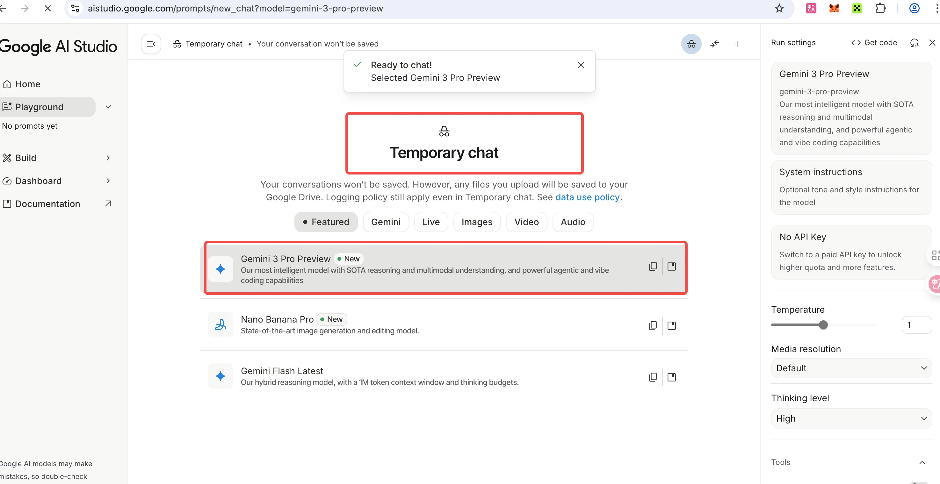Bookmark the Nano Banana Pro model
The height and width of the screenshot is (484, 940).
point(672,325)
